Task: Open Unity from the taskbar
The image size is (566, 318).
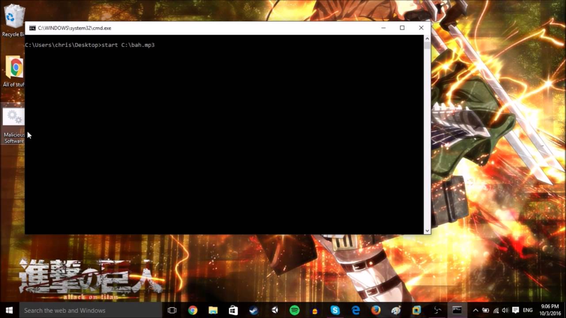Action: [274, 310]
